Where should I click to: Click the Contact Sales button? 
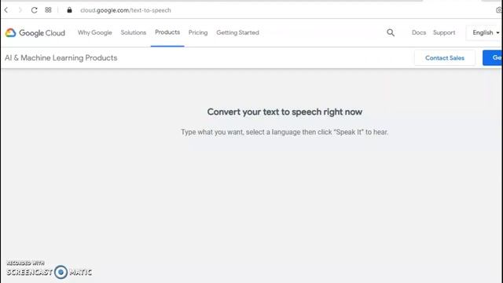tap(445, 57)
